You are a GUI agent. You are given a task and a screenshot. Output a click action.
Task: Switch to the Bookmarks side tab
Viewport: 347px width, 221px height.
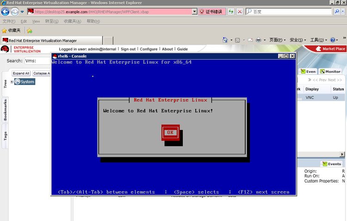click(x=5, y=110)
